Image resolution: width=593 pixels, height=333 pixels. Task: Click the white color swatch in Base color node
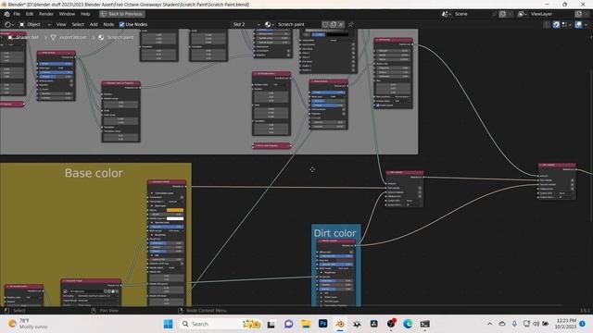[175, 218]
